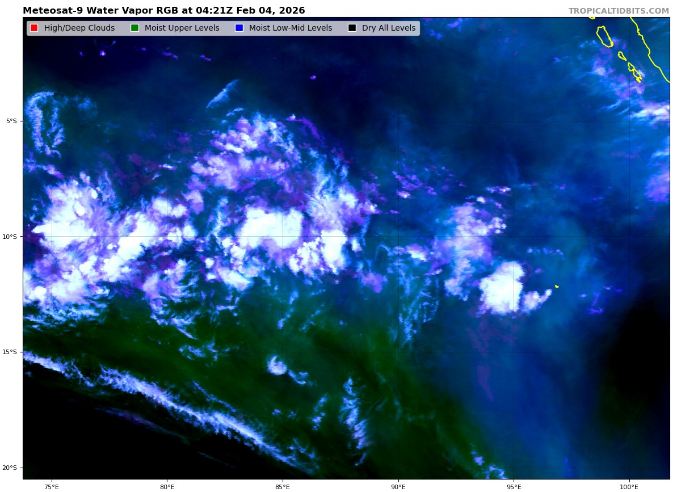Click the 100°E longitude axis label

point(629,486)
